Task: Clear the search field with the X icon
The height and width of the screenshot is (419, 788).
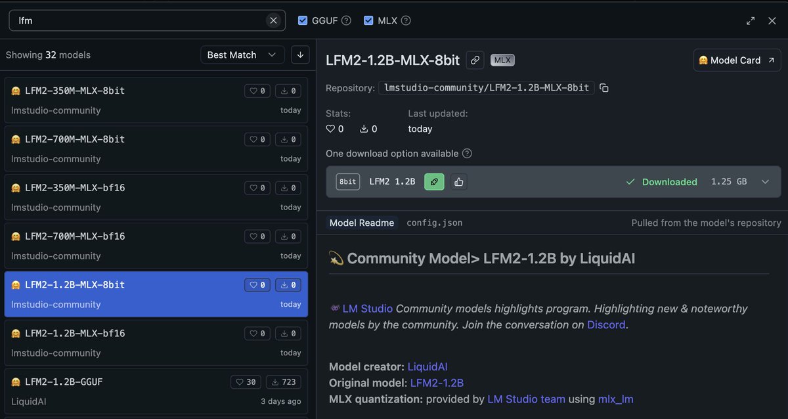Action: click(274, 20)
